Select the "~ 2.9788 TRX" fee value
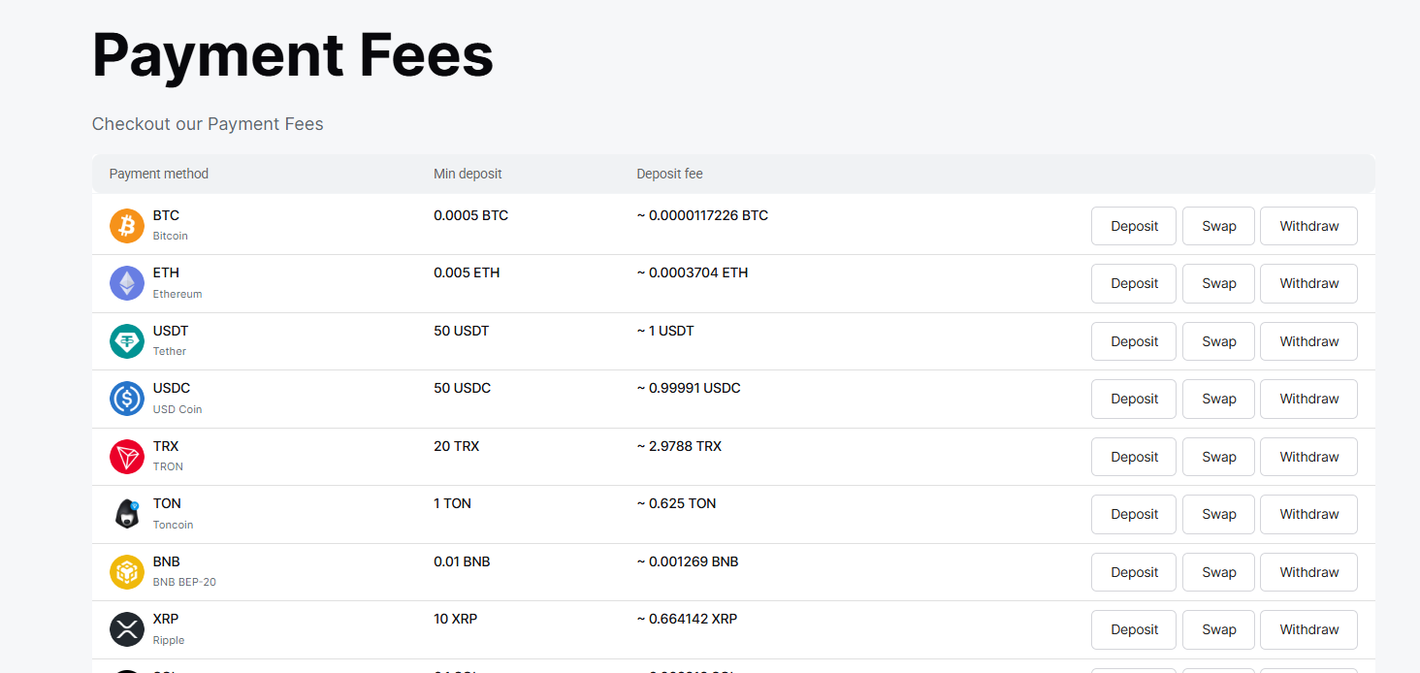Screen dimensions: 1420x673 679,446
